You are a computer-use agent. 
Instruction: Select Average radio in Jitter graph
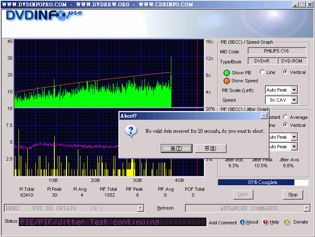286,117
